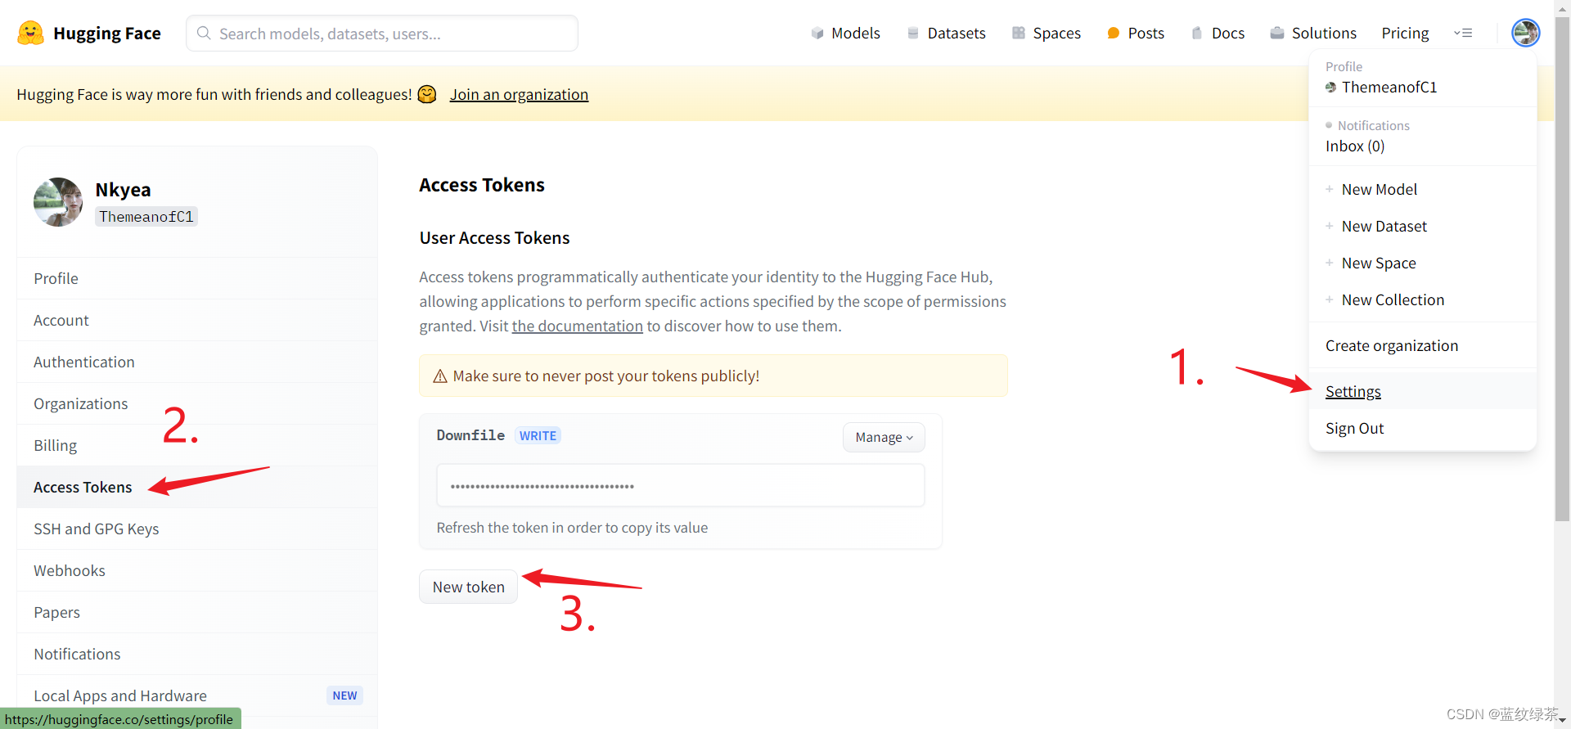
Task: Choose New Model in user menu
Action: (1380, 189)
